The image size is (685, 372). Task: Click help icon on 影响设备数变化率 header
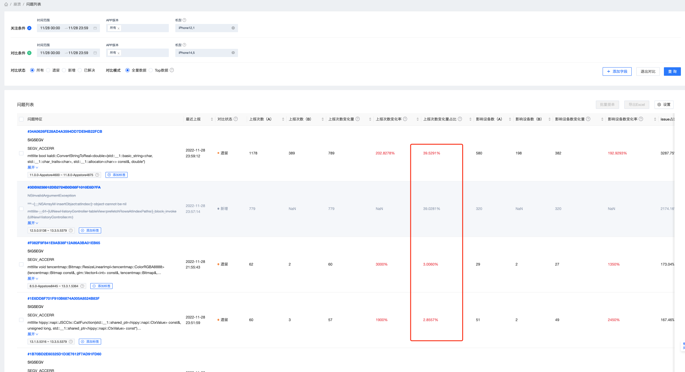coord(641,119)
